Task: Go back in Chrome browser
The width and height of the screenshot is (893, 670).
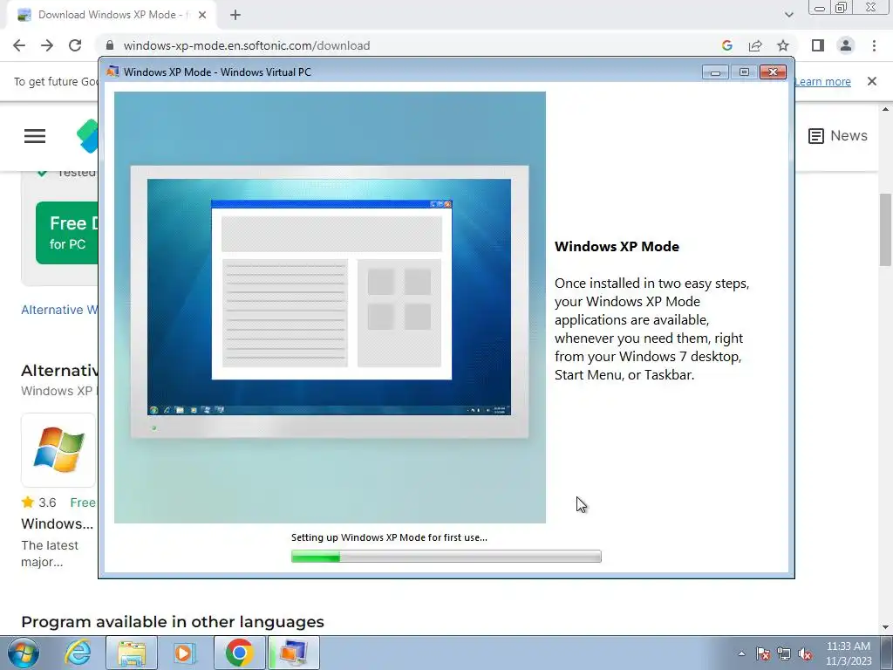Action: [x=19, y=45]
